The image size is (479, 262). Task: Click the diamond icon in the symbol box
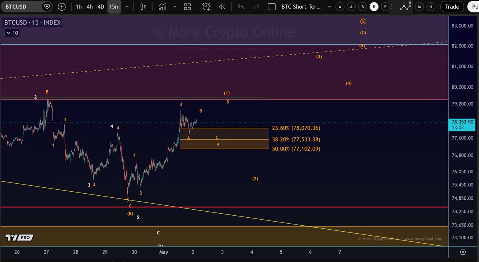click(47, 7)
